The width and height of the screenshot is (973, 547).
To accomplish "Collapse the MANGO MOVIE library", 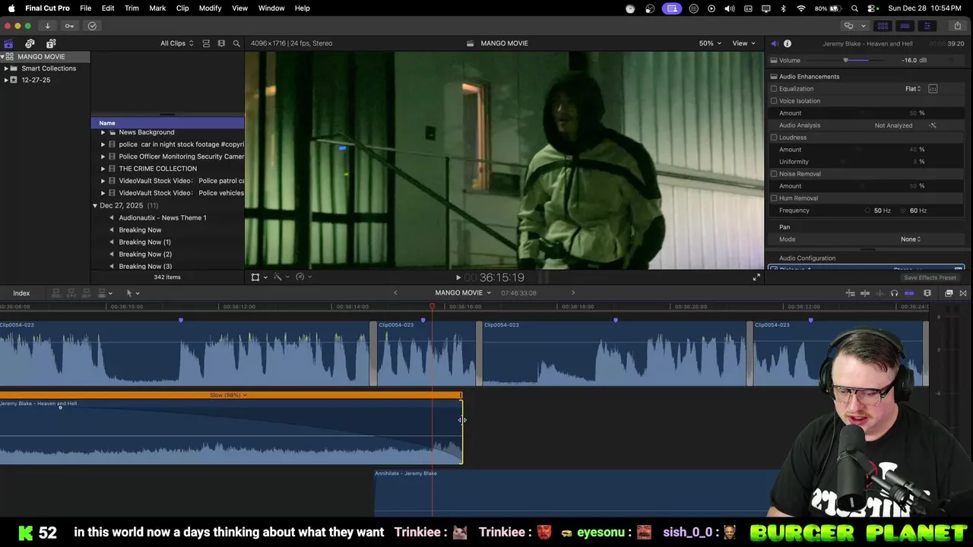I will 3,57.
